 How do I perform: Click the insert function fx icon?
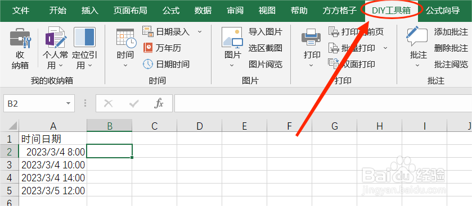coord(159,104)
